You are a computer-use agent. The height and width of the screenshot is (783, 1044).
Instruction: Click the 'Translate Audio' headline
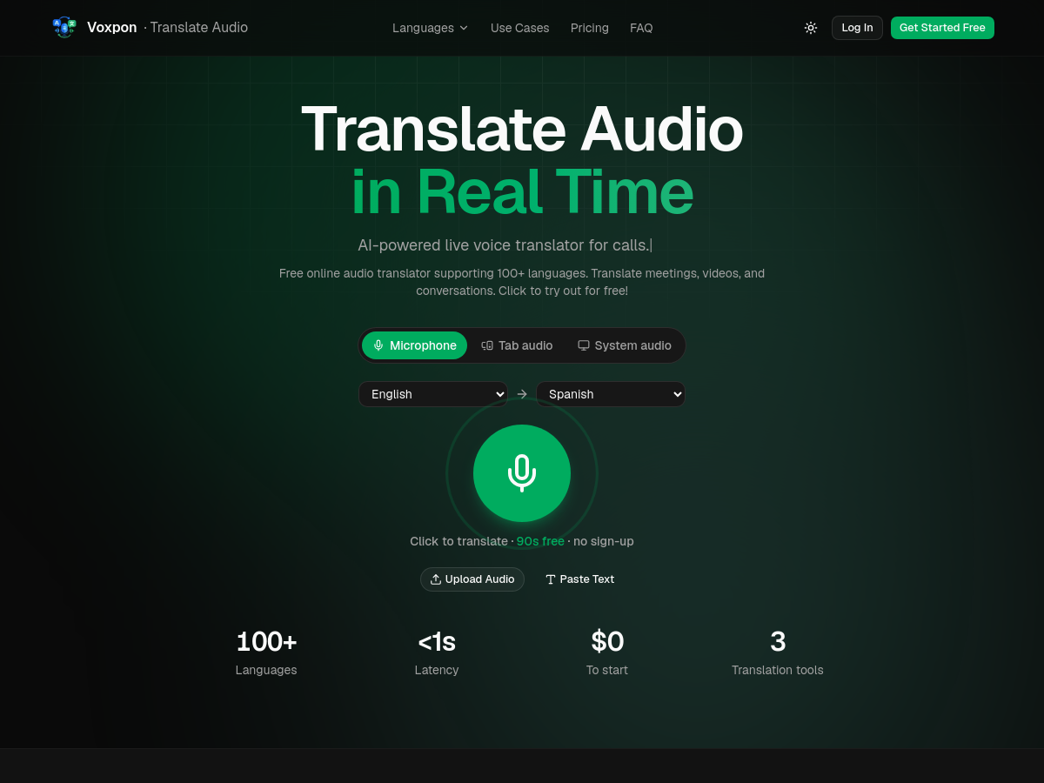tap(522, 129)
